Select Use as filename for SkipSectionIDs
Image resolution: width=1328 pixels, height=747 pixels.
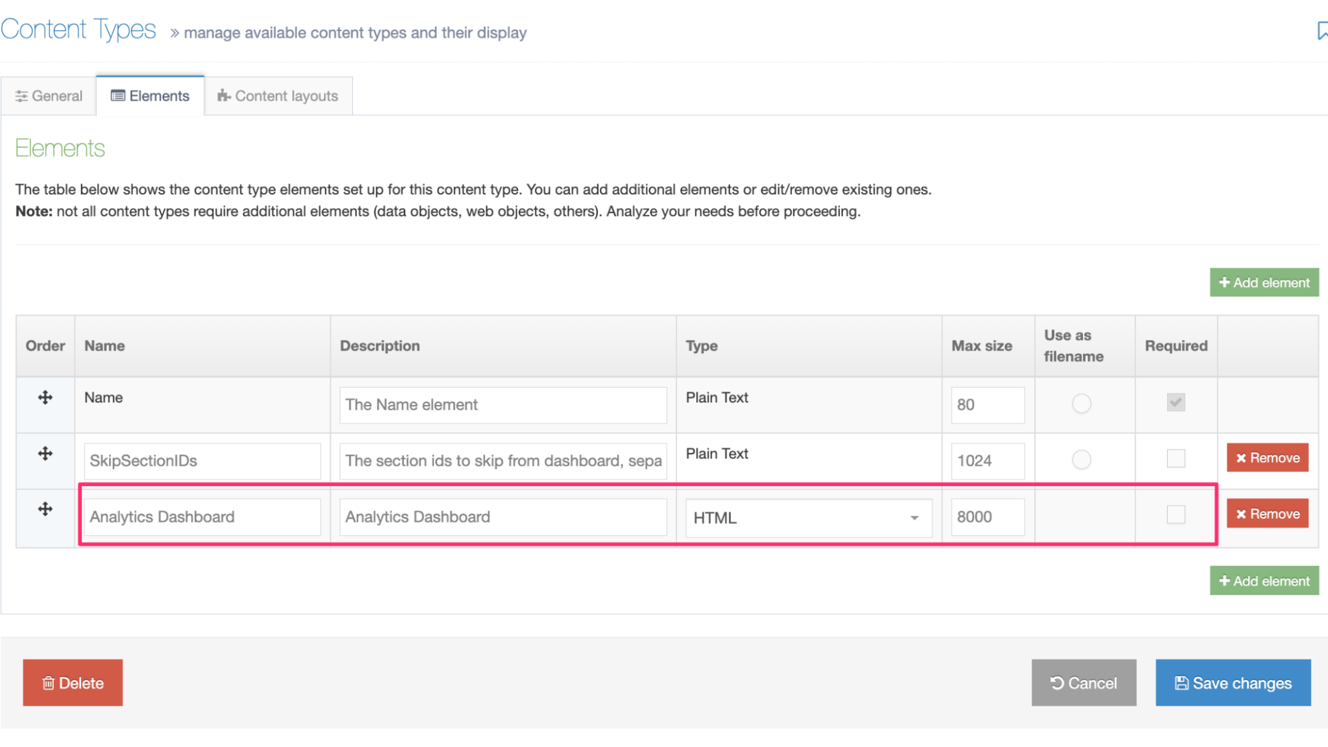(x=1081, y=459)
